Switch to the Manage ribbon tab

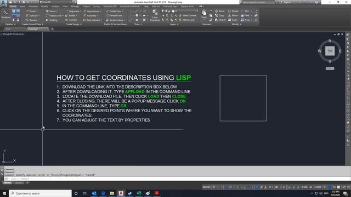pyautogui.click(x=75, y=6)
